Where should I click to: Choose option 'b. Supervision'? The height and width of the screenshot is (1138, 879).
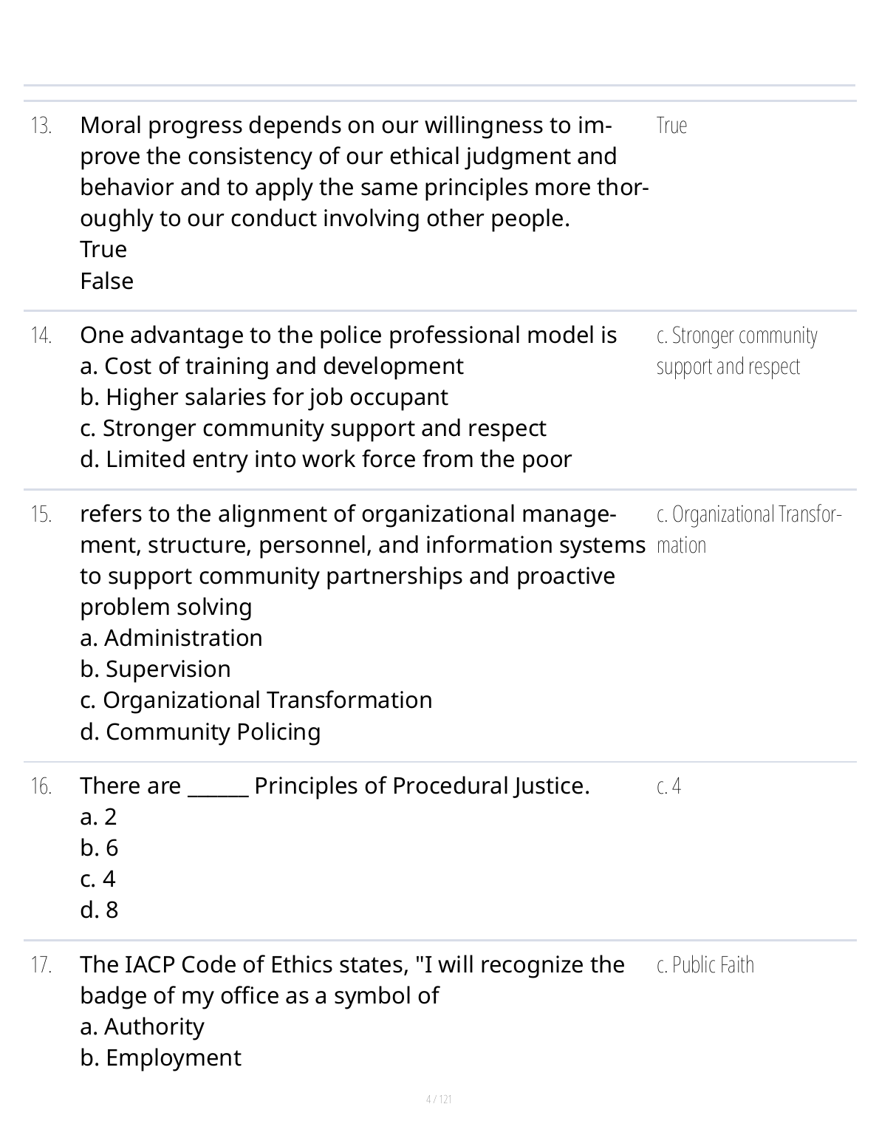coord(155,669)
